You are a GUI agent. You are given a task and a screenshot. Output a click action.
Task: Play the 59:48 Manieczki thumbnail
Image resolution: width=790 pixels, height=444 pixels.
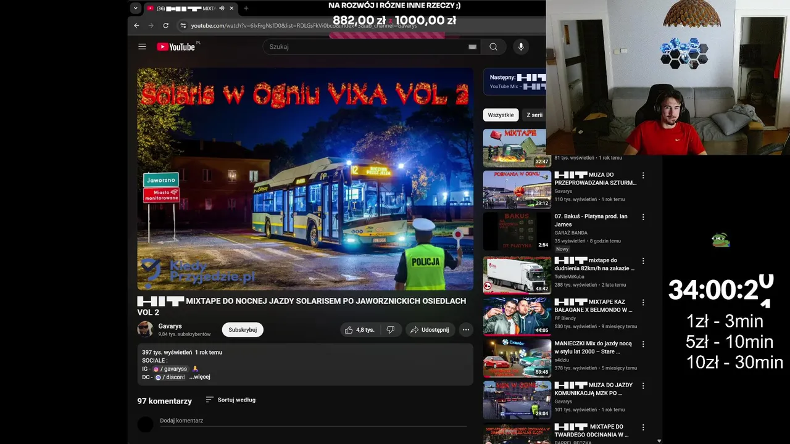point(517,358)
